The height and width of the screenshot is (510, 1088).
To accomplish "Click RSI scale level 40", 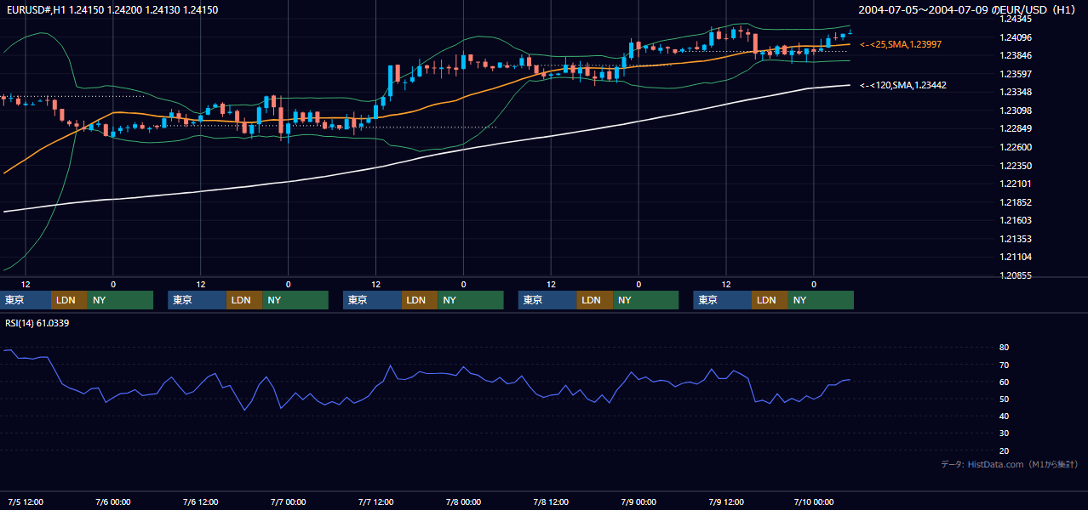I will (x=1004, y=416).
